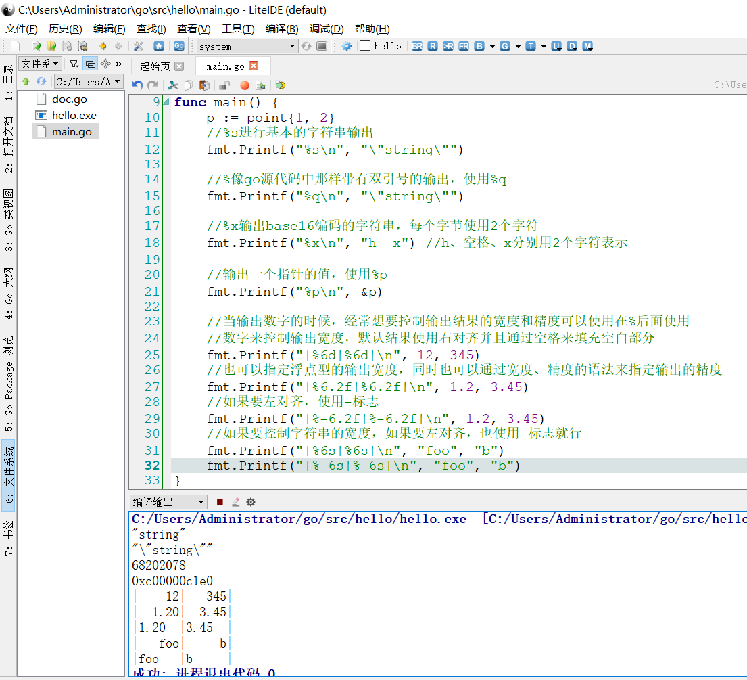Screen dimensions: 747x680
Task: Click the Save File toolbar icon
Action: point(67,46)
